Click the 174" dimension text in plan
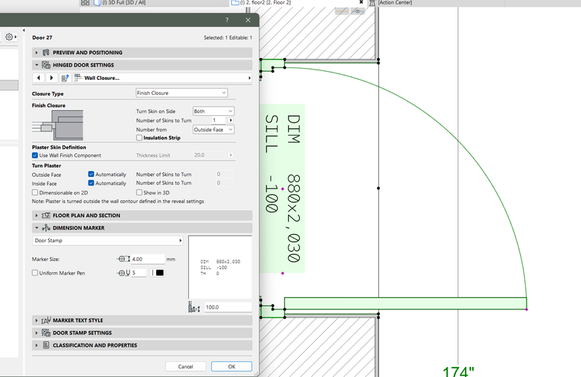 [x=458, y=371]
